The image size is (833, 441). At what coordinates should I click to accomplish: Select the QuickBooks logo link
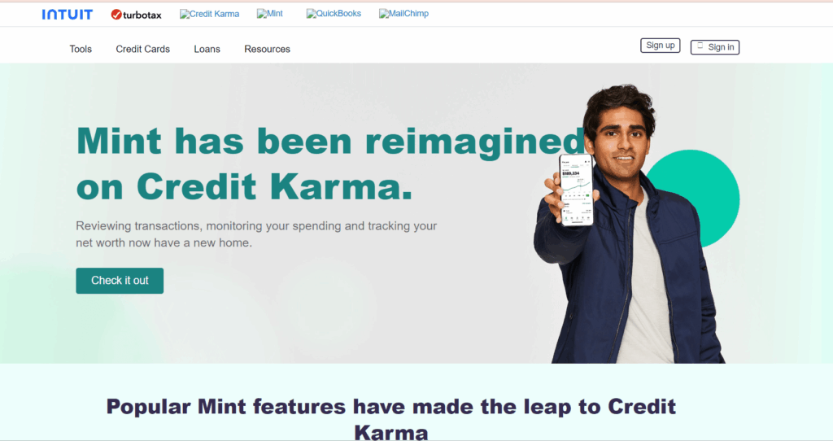pos(334,14)
